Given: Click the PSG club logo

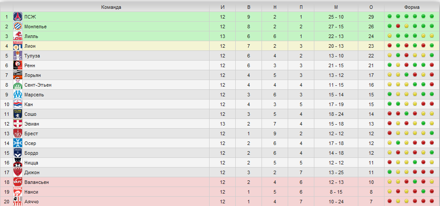Looking at the screenshot, I should [18, 17].
